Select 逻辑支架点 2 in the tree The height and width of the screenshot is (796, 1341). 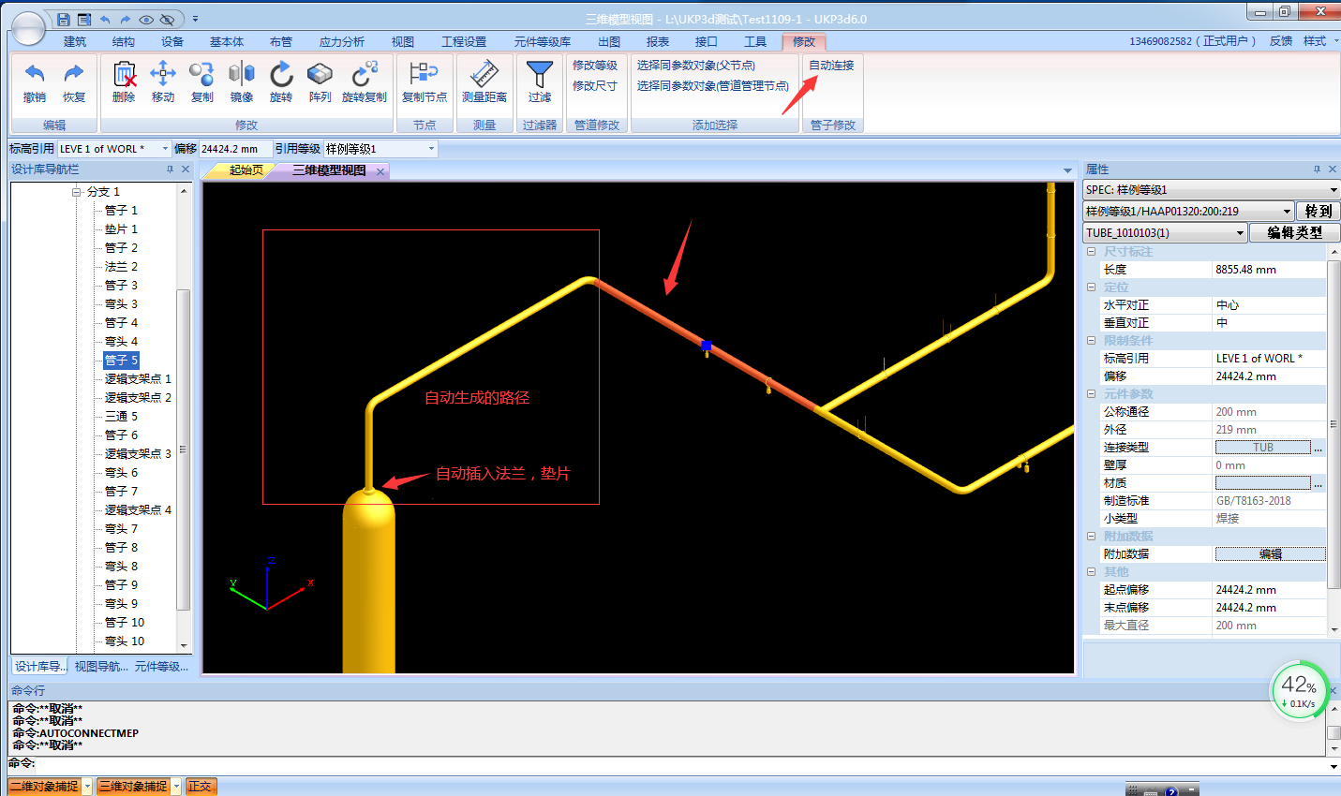point(138,398)
